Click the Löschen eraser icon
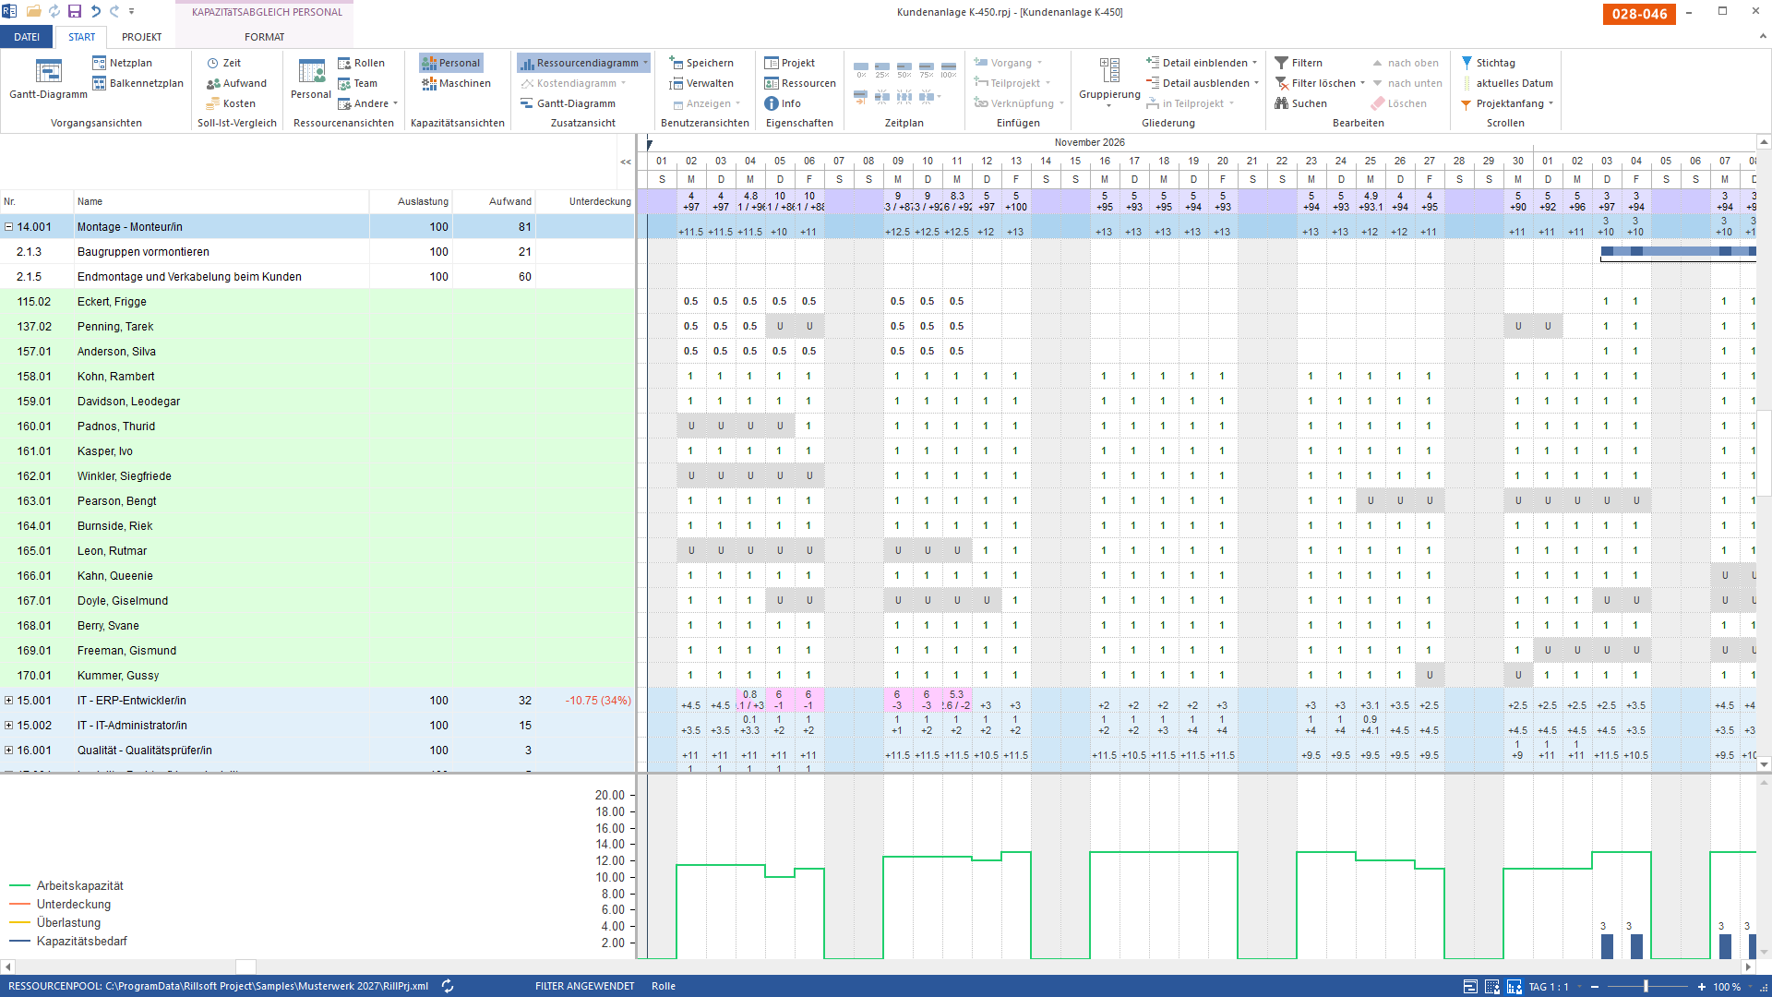 coord(1378,103)
